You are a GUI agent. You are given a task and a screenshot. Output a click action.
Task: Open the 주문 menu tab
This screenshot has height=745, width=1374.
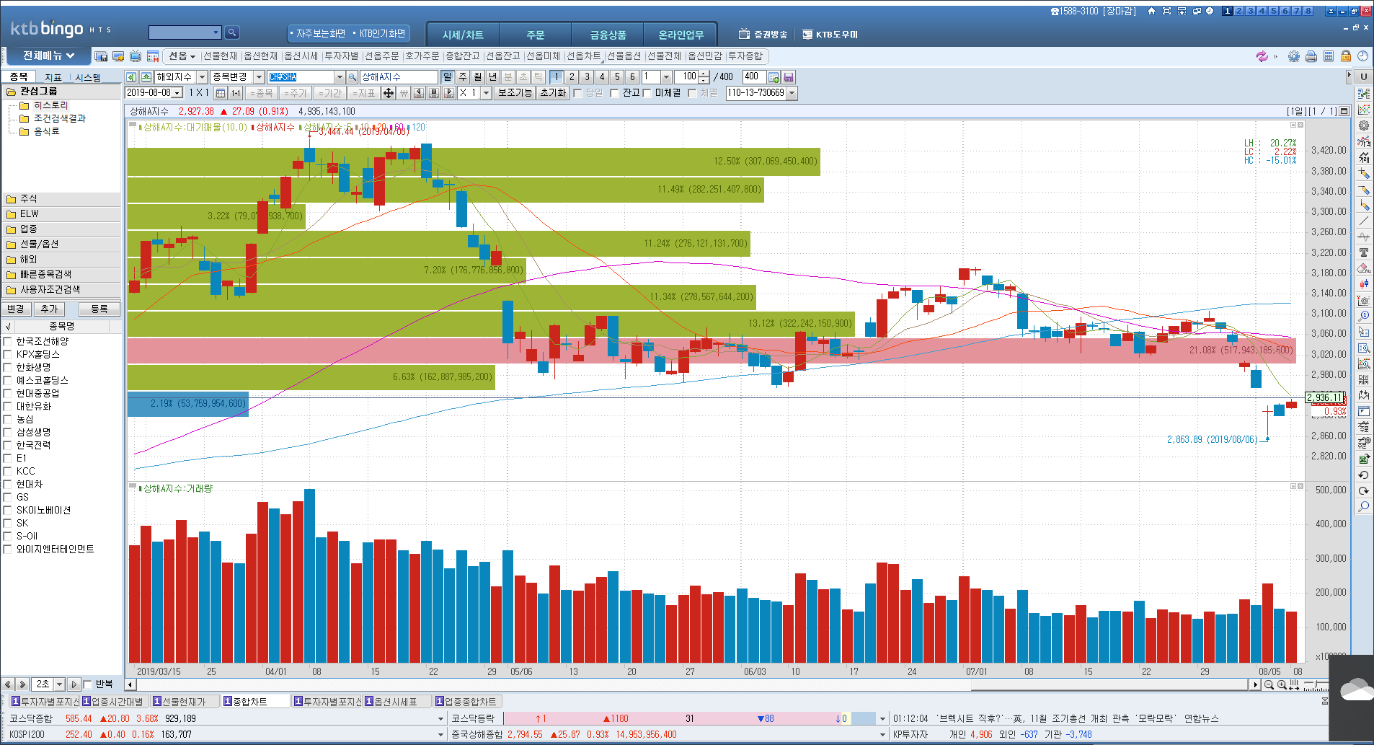point(535,35)
